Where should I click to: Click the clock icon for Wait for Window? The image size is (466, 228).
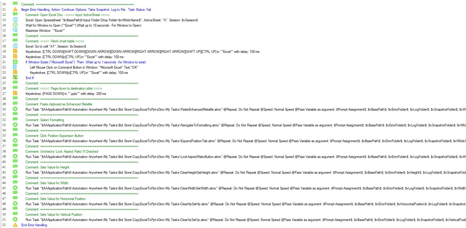point(15,25)
